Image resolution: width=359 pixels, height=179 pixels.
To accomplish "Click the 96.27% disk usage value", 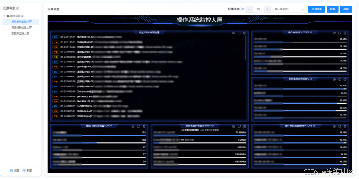I will (x=343, y=162).
